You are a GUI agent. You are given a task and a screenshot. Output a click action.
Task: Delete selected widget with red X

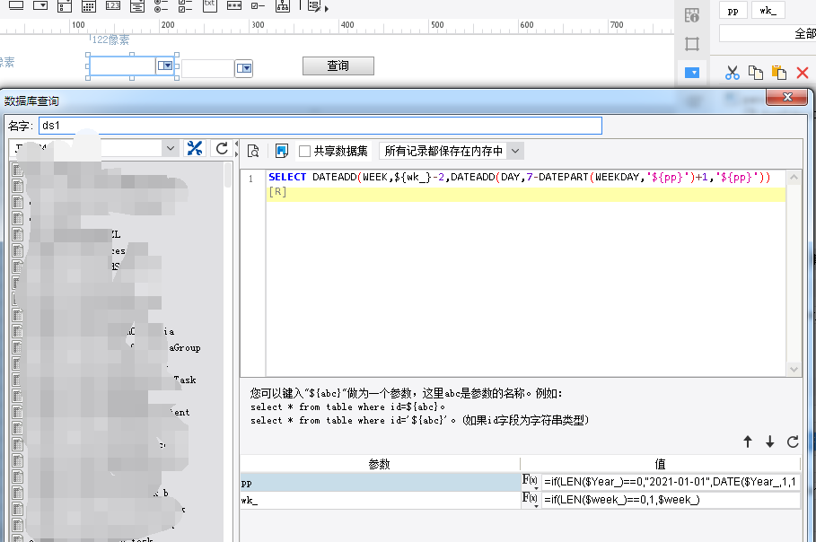(803, 73)
